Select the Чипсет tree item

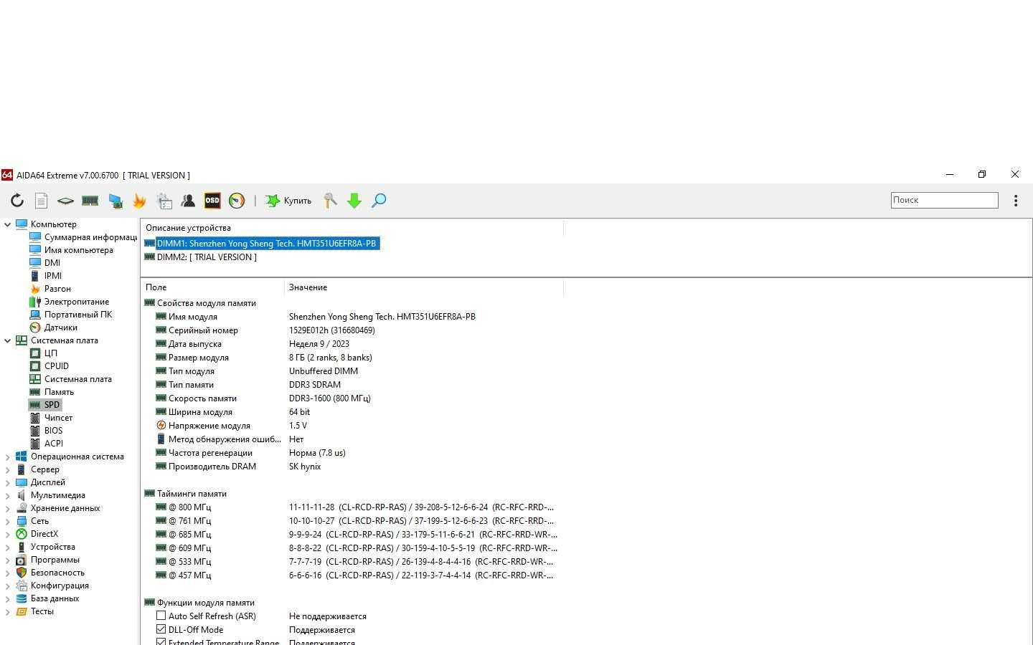(x=51, y=418)
